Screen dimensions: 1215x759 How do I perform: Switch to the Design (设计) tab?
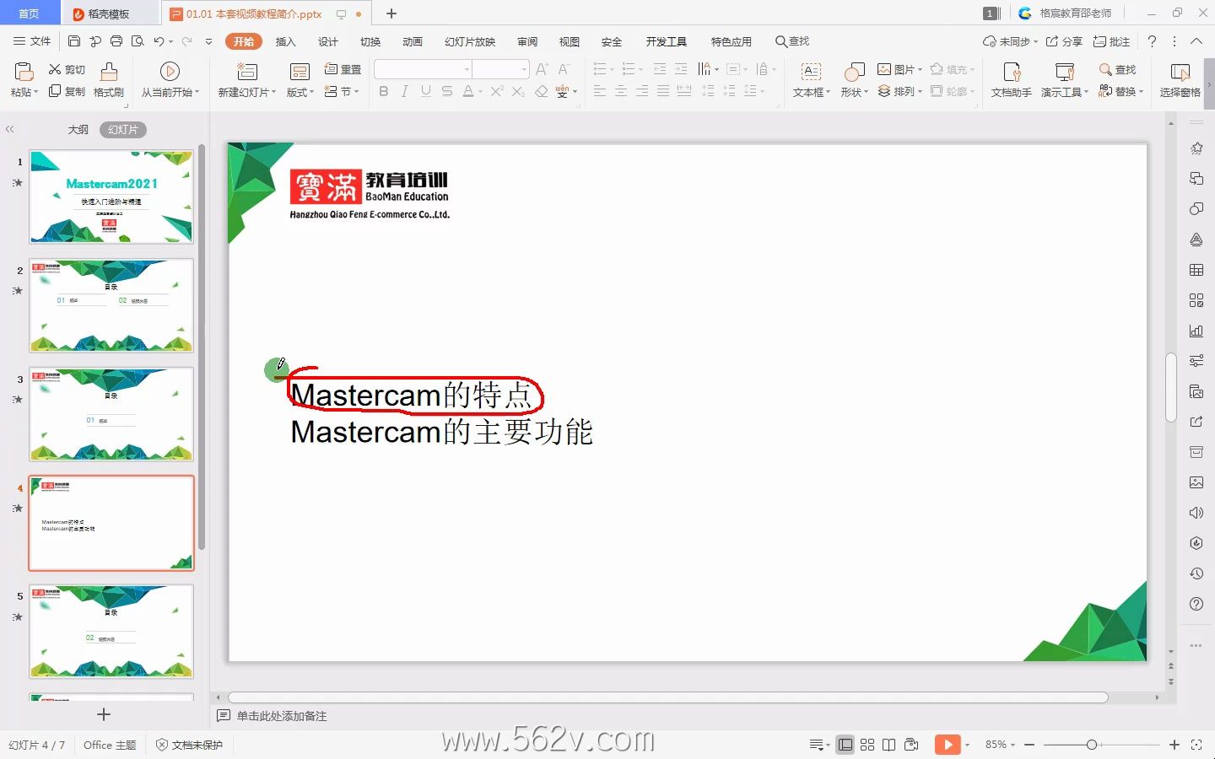[328, 41]
